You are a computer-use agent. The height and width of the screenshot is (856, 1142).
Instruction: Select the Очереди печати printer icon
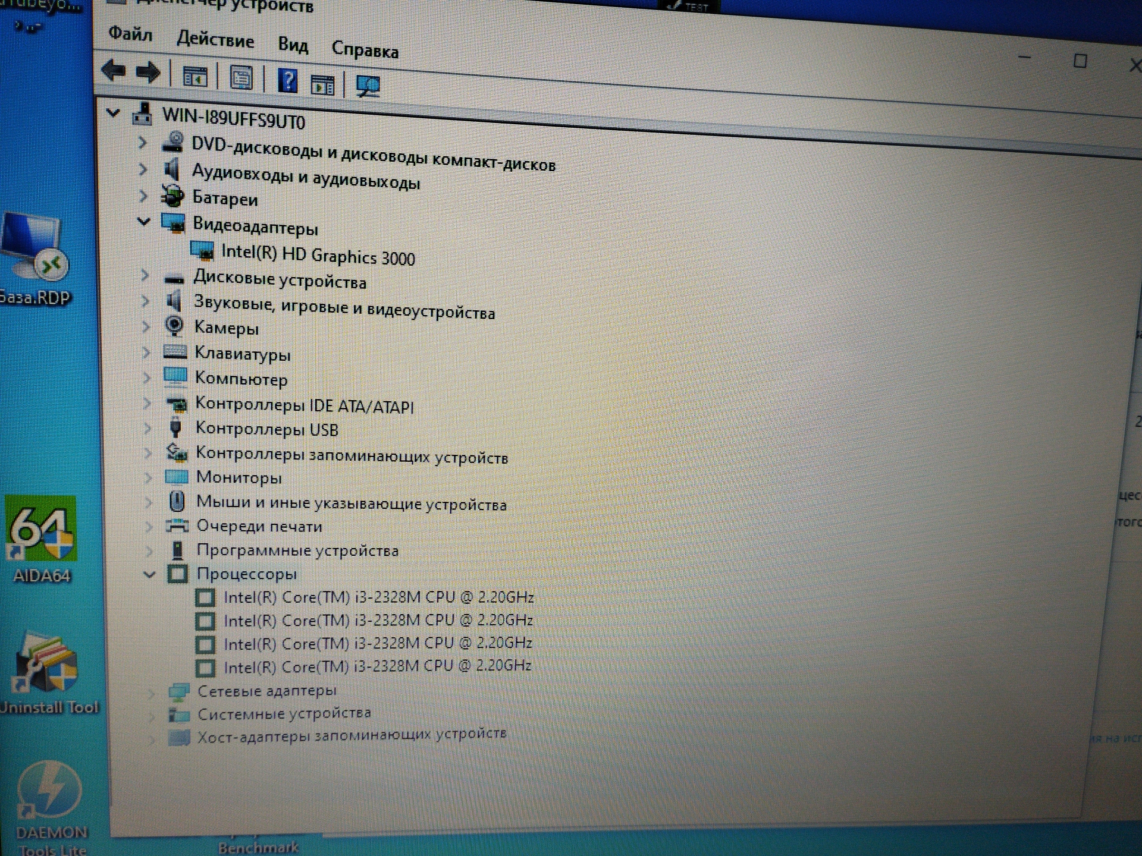pyautogui.click(x=177, y=525)
